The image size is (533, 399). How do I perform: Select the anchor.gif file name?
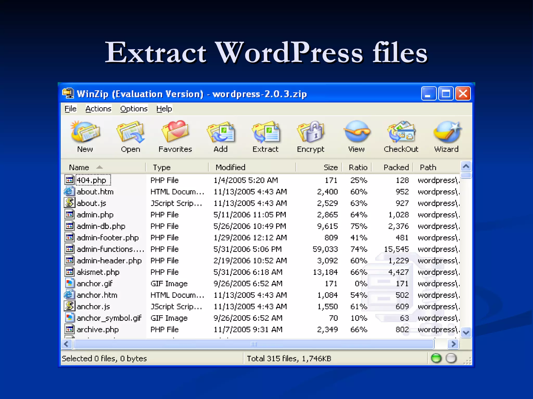click(94, 283)
